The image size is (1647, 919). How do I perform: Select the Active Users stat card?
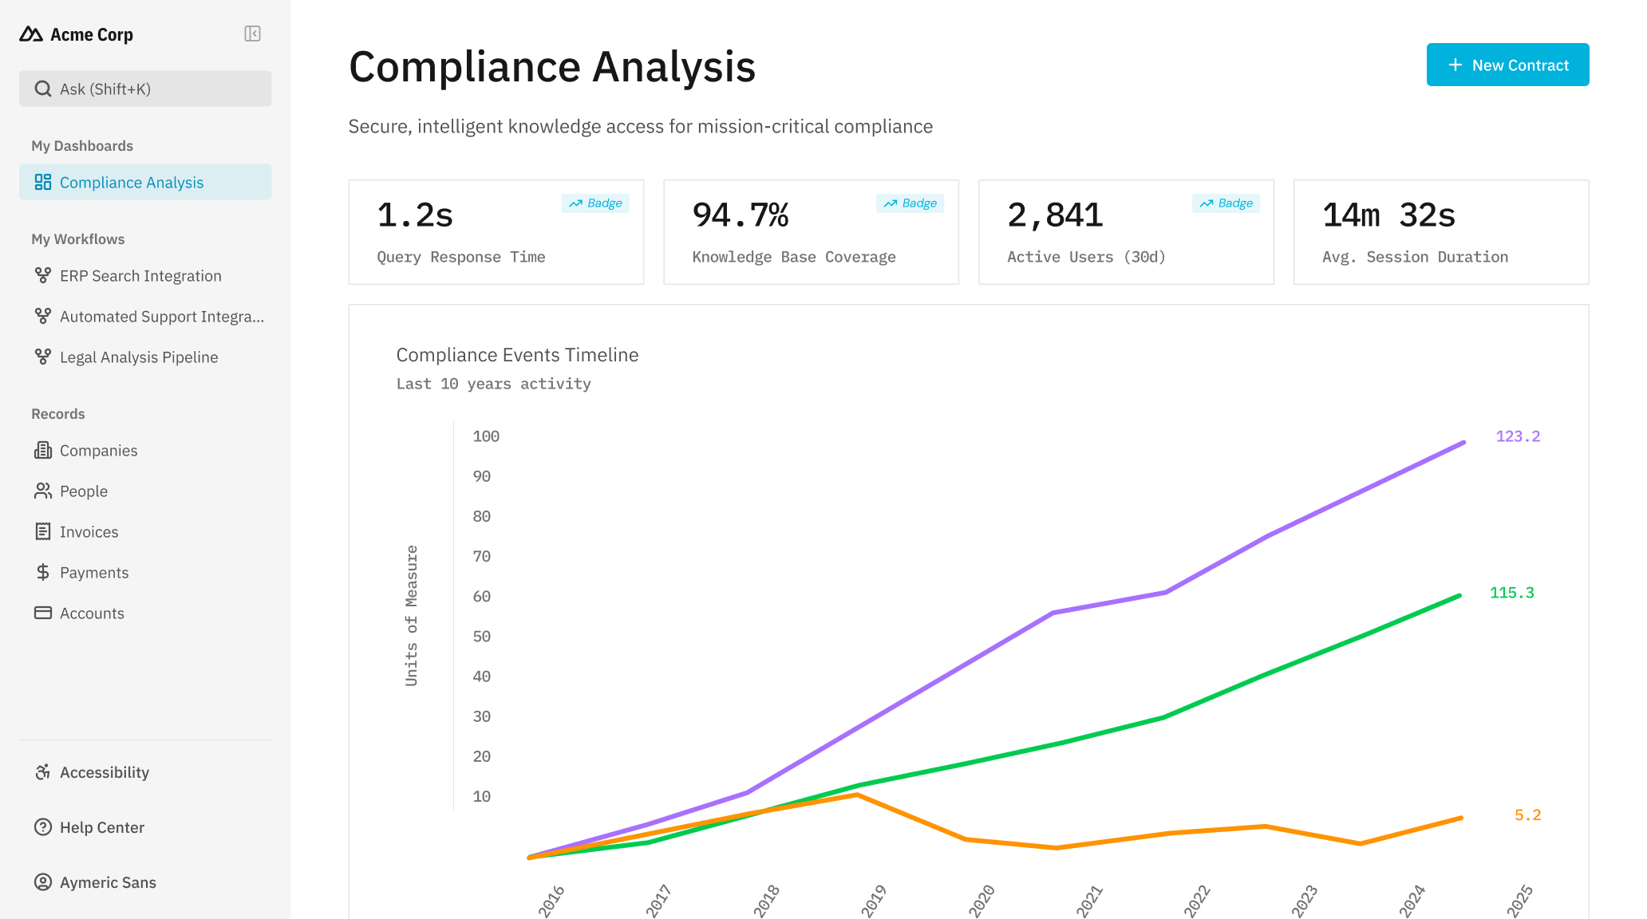pyautogui.click(x=1125, y=232)
